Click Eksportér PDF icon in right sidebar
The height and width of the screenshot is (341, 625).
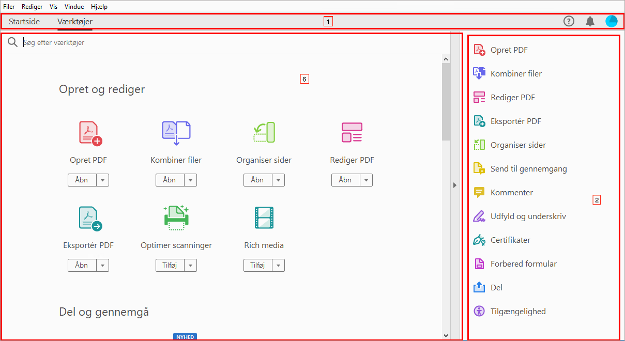pyautogui.click(x=479, y=121)
